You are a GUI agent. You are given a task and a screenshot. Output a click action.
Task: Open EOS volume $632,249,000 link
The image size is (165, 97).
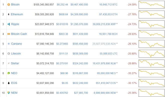[x=80, y=83]
